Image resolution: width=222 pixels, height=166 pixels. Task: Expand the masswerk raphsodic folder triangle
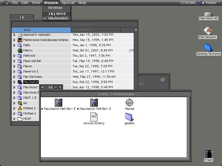tap(14, 35)
